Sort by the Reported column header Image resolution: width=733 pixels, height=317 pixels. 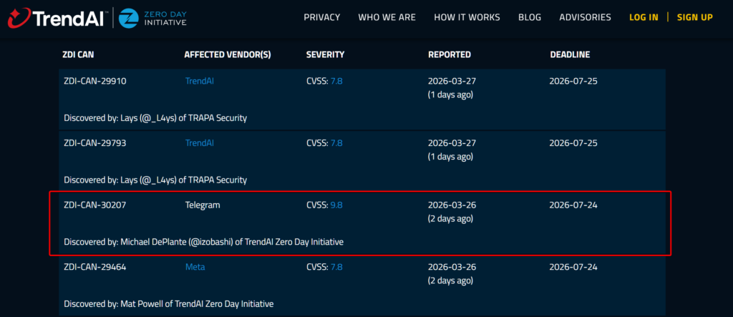point(449,54)
